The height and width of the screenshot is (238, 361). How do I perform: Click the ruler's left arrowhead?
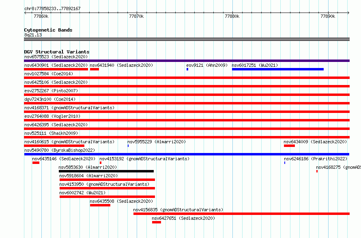25,13
